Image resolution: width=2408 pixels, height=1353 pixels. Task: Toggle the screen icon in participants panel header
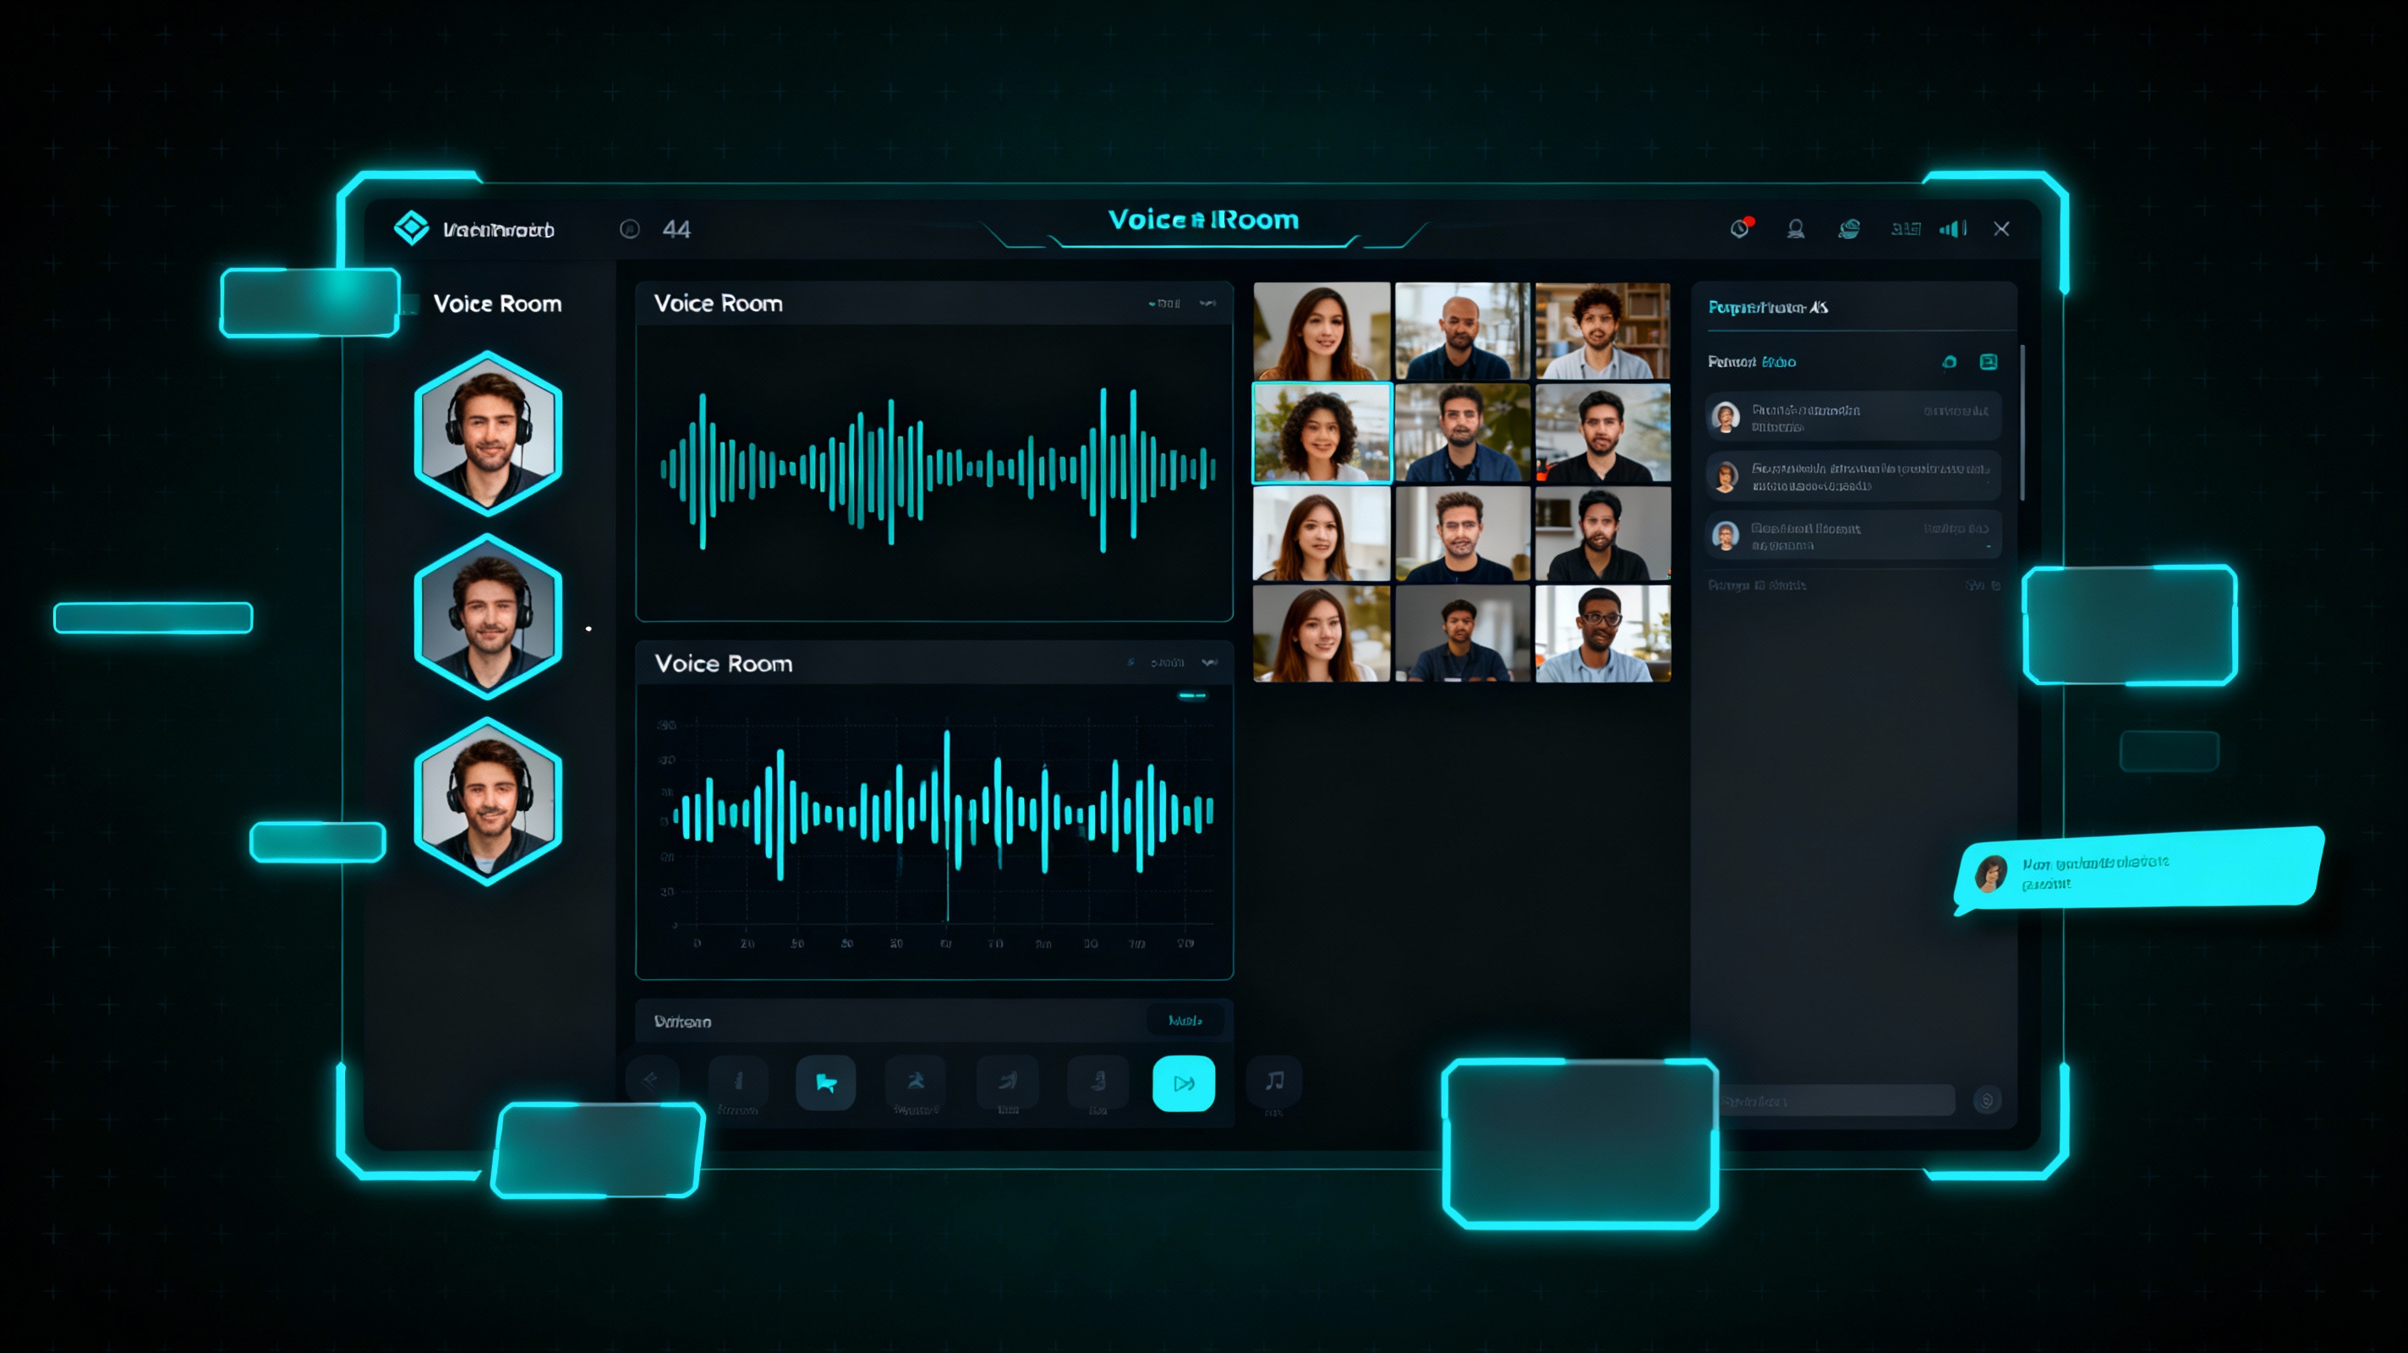1989,362
